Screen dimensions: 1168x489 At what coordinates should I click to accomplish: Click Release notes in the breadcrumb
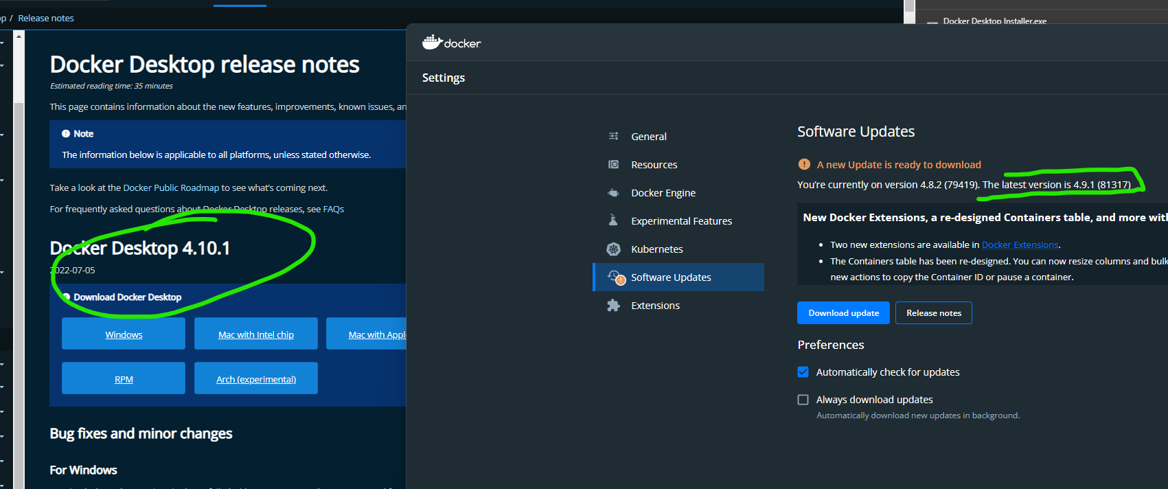(46, 19)
